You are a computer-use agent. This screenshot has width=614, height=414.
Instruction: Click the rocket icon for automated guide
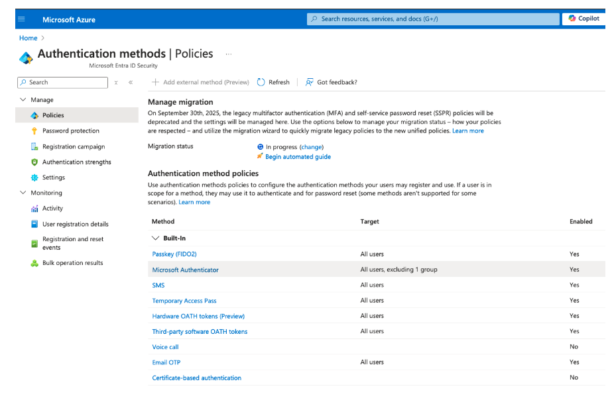(260, 156)
